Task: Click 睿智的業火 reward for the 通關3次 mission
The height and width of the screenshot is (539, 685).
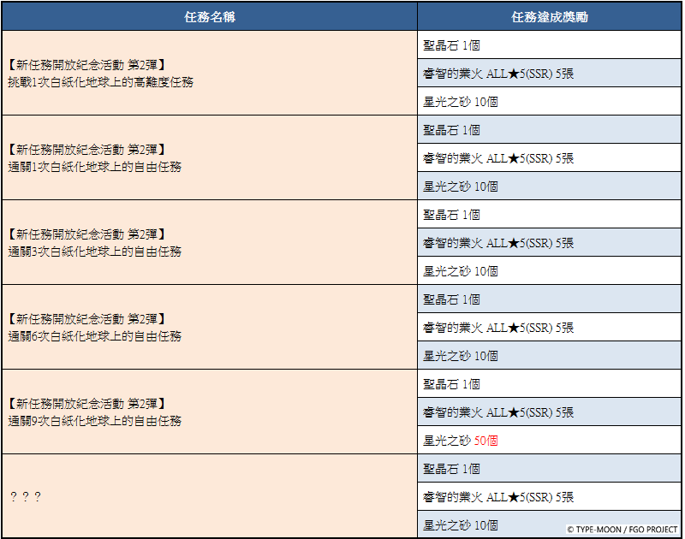Action: (x=498, y=243)
